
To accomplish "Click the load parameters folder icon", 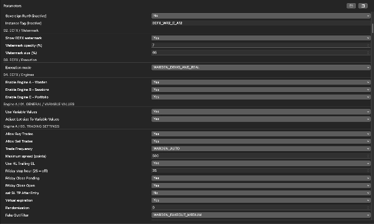I will (351, 6).
